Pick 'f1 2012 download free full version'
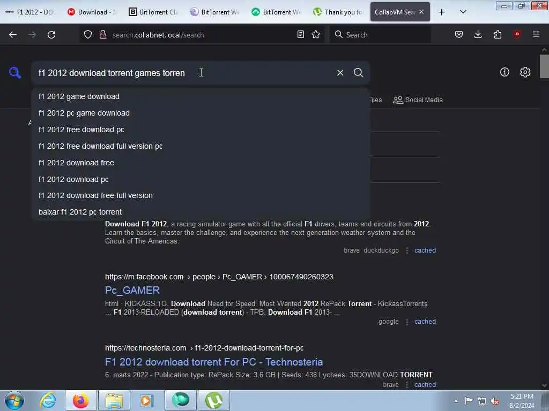 pos(201,195)
